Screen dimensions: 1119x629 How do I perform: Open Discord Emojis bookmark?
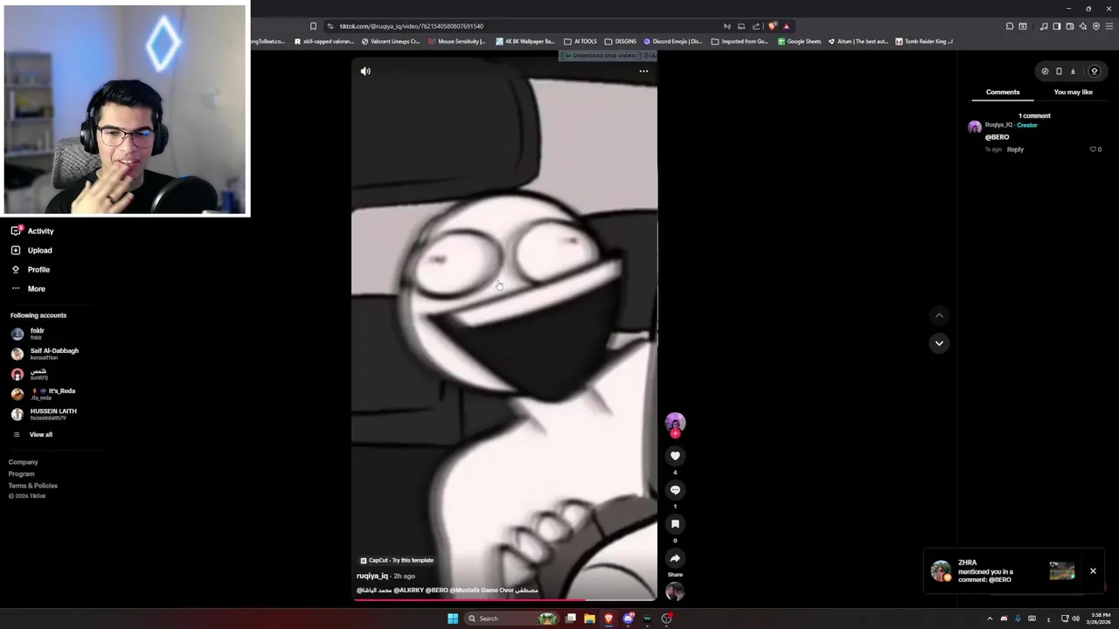(672, 41)
